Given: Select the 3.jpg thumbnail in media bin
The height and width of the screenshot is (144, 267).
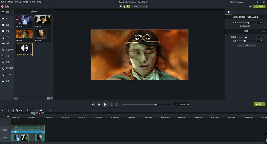Looking at the screenshot, I should [x=24, y=35].
